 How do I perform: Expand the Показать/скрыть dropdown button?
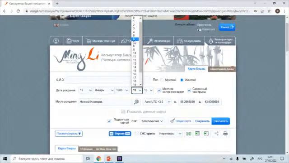point(69,134)
